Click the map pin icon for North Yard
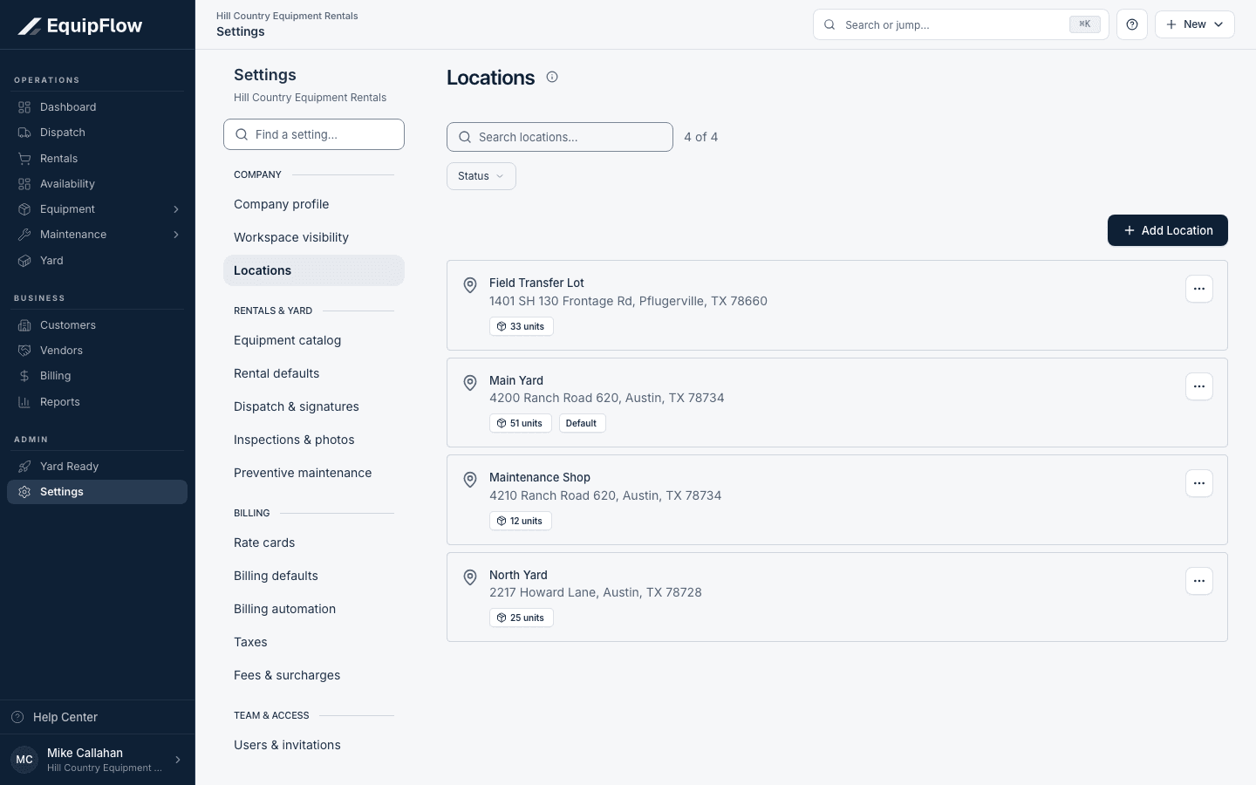Image resolution: width=1256 pixels, height=785 pixels. point(470,577)
